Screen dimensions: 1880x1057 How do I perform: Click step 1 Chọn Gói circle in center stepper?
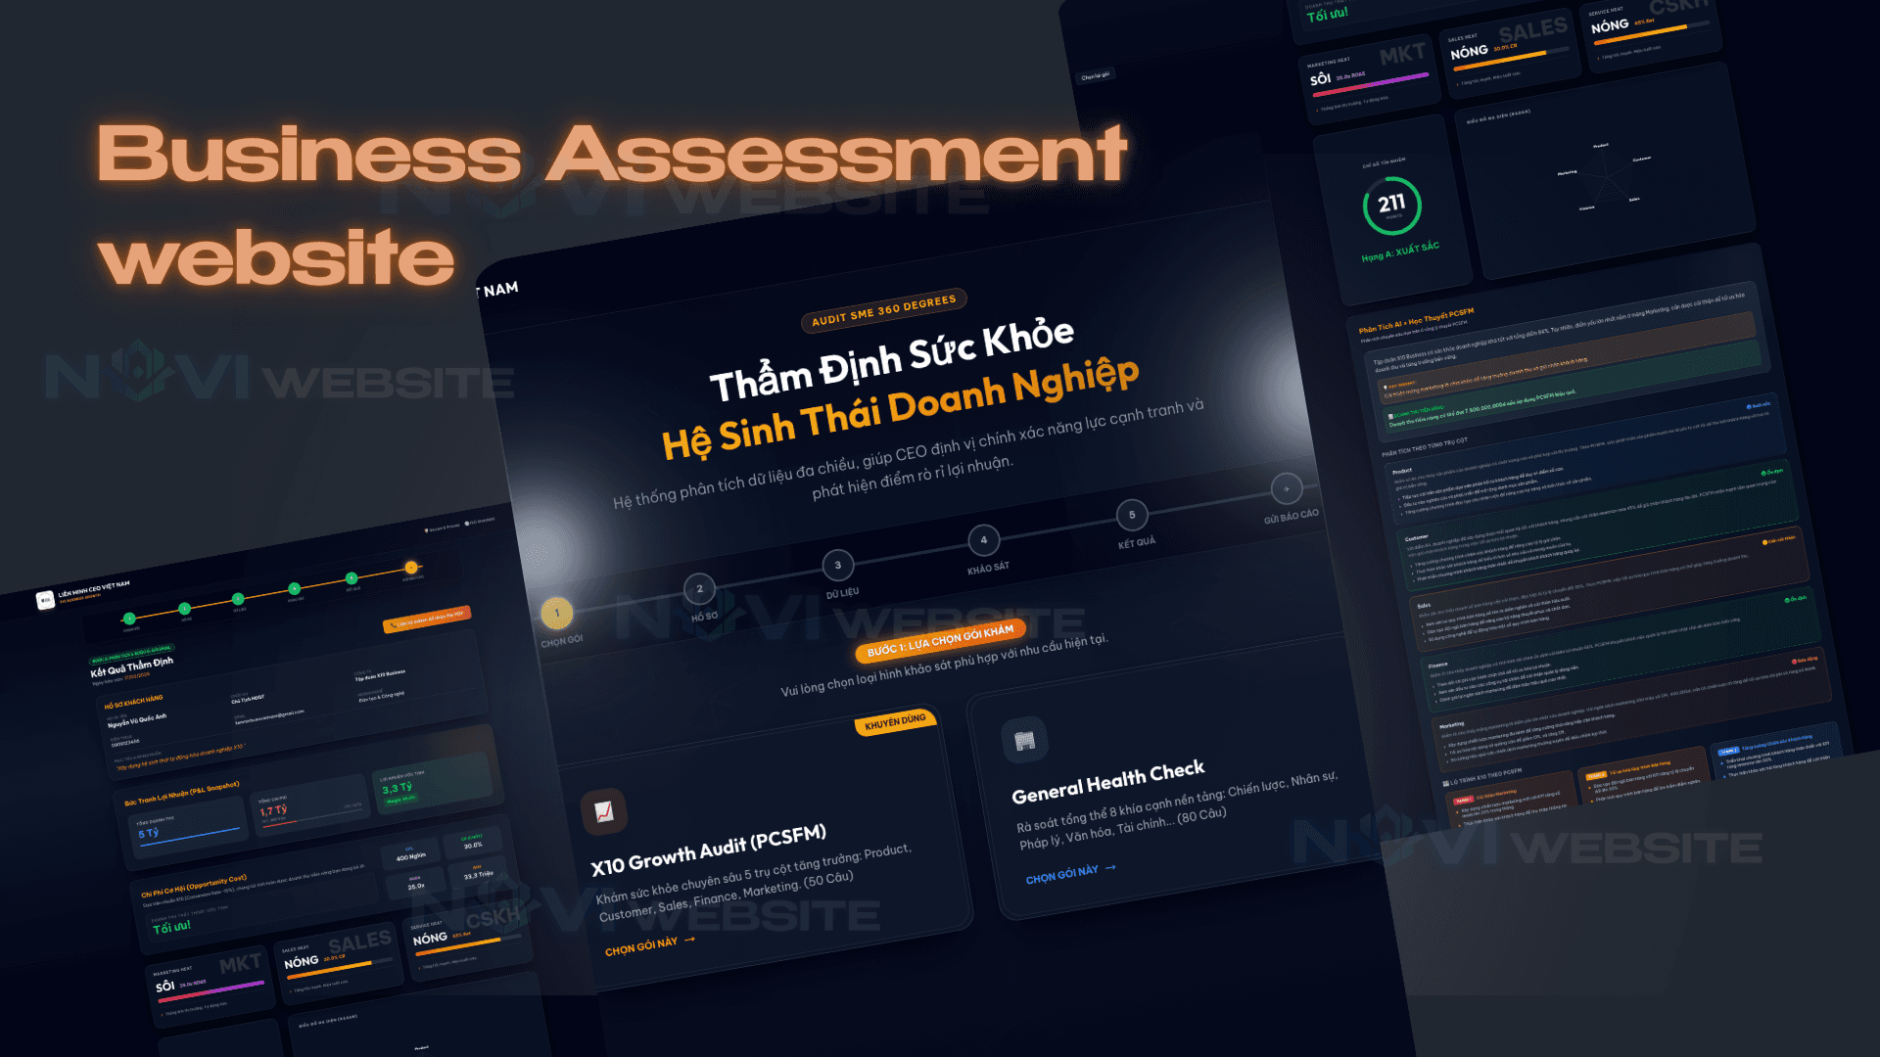557,614
